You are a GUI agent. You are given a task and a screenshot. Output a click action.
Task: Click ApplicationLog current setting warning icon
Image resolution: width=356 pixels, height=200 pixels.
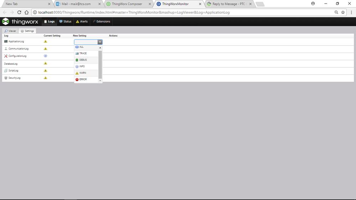pos(45,41)
